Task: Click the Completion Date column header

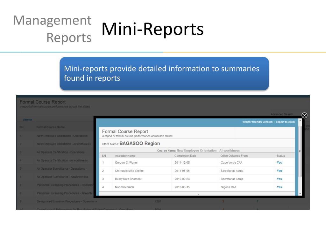Action: 185,156
